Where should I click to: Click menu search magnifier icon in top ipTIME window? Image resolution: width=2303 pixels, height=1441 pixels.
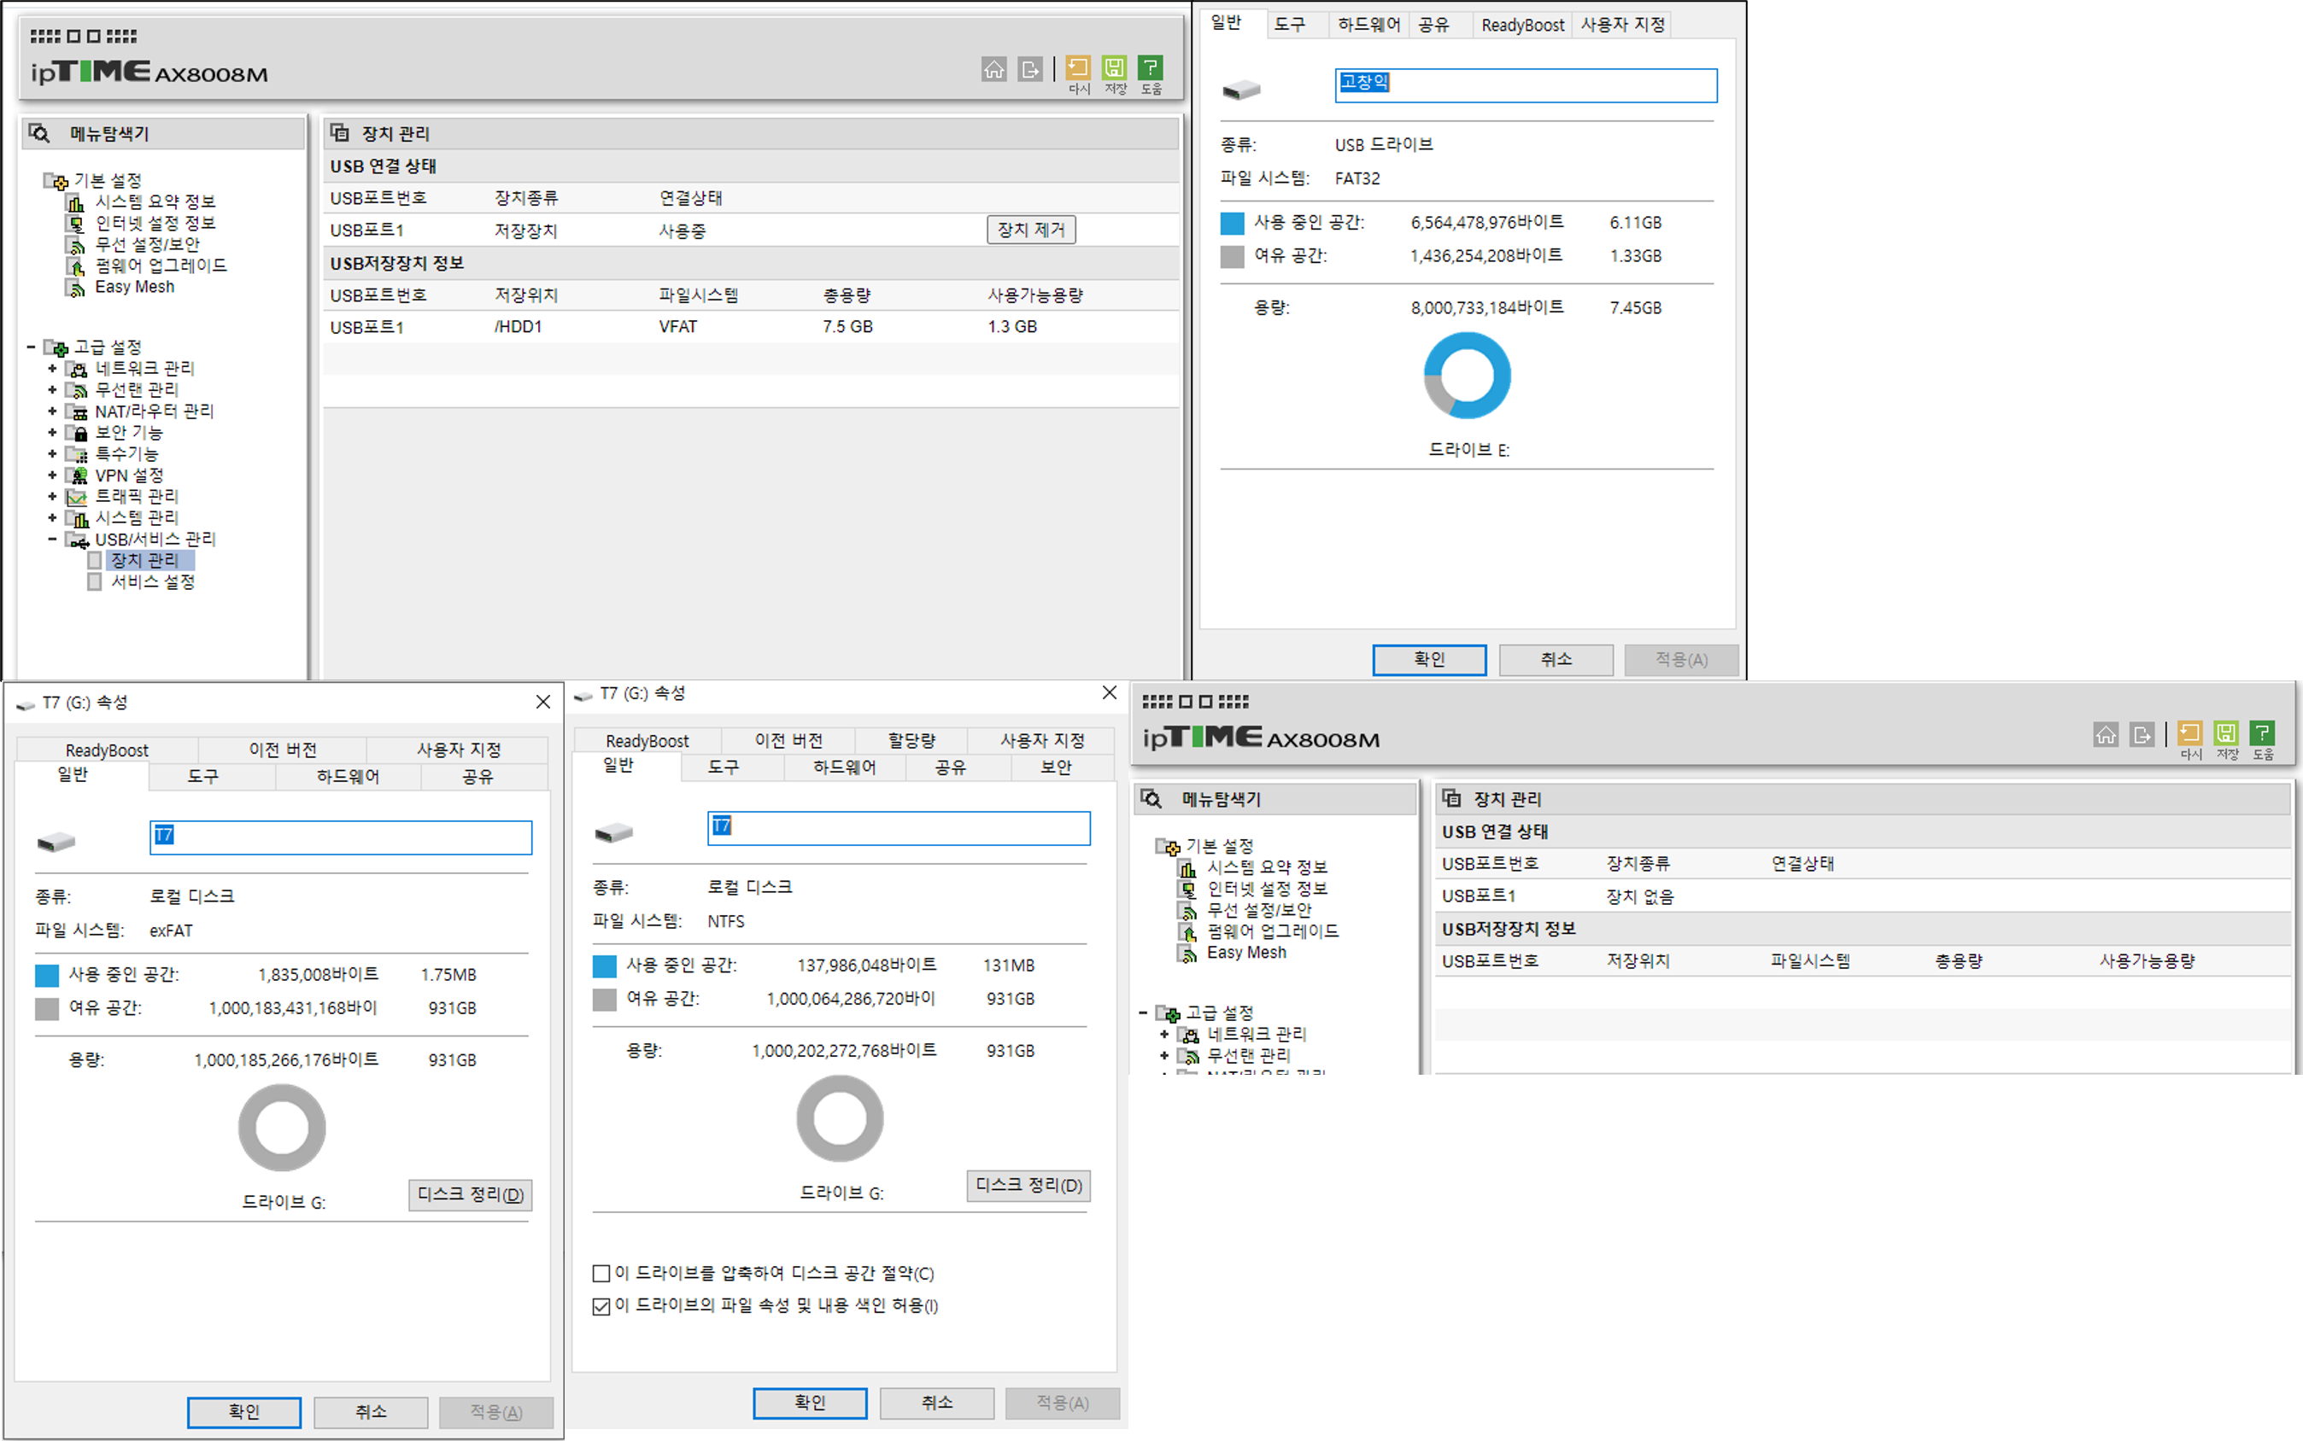(39, 133)
